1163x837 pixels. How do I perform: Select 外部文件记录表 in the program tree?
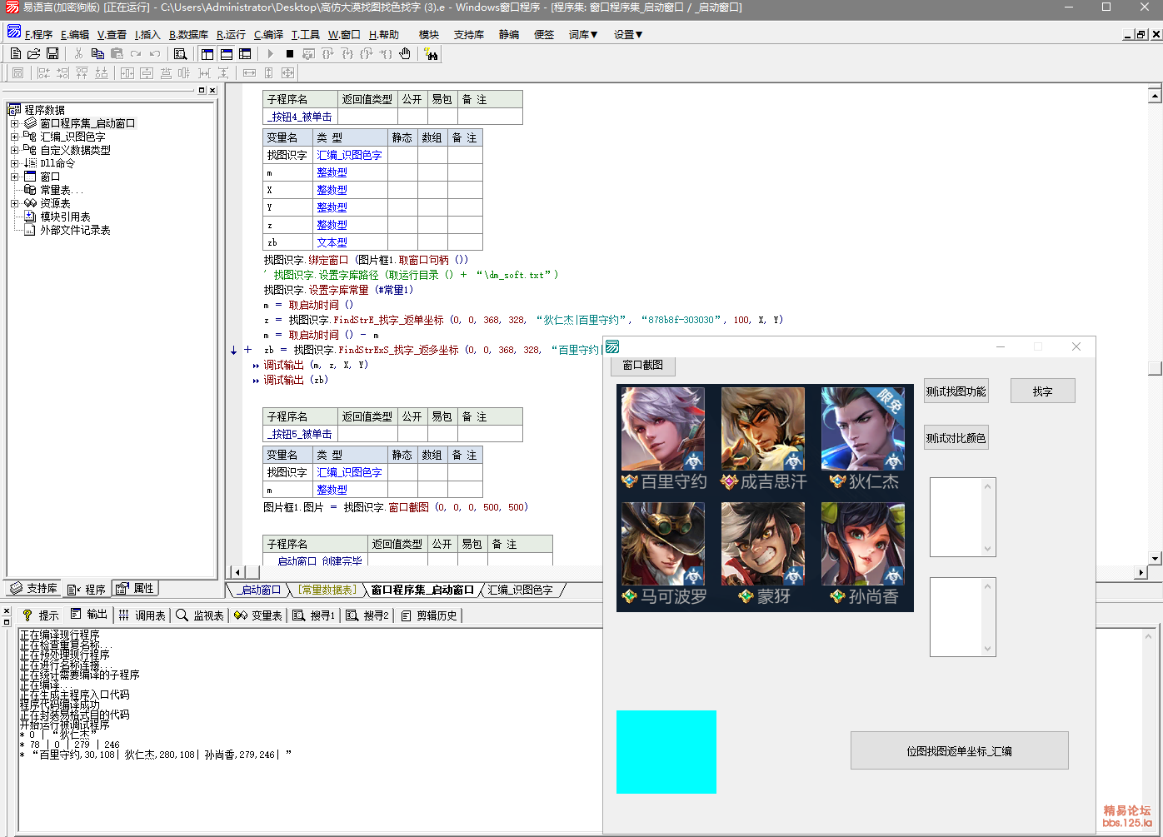(75, 230)
